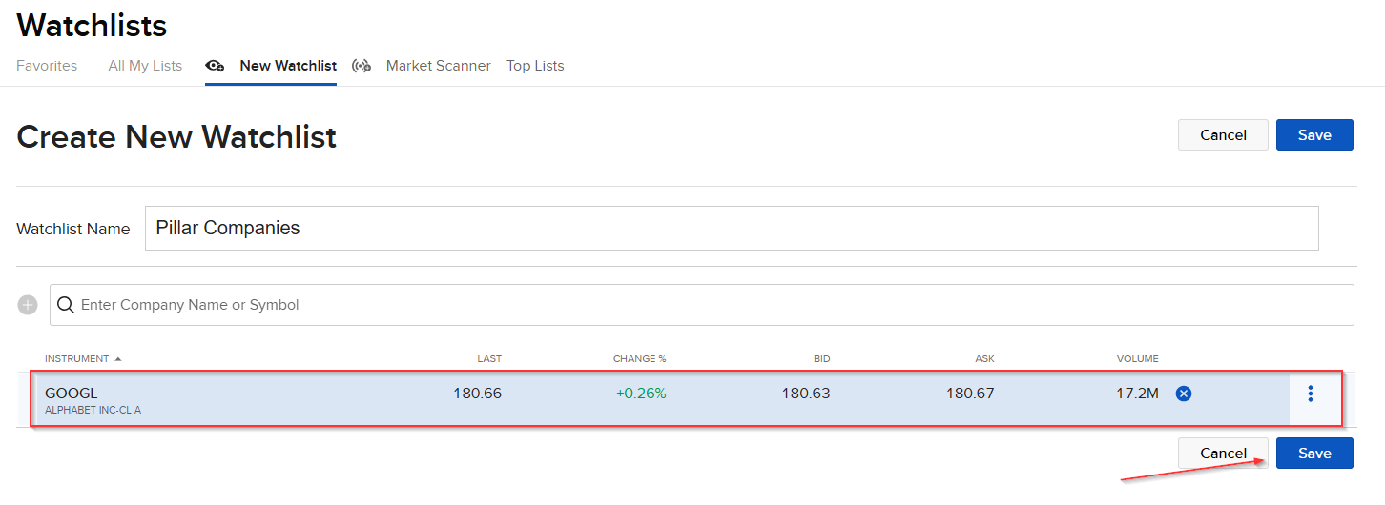Click the bid value 180.63

[806, 394]
